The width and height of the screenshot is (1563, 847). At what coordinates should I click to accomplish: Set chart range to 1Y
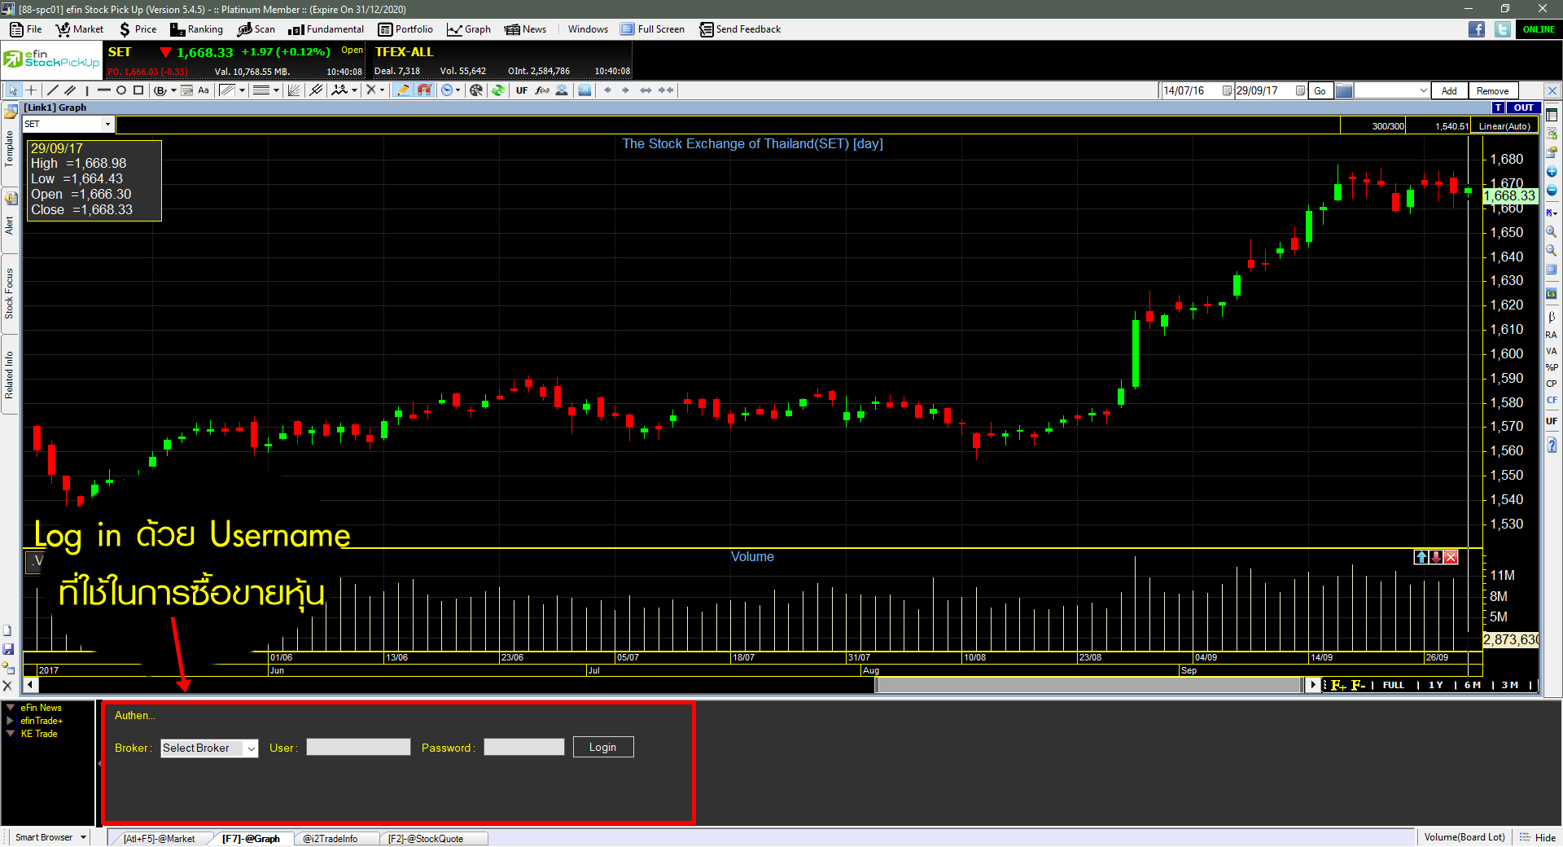tap(1436, 685)
